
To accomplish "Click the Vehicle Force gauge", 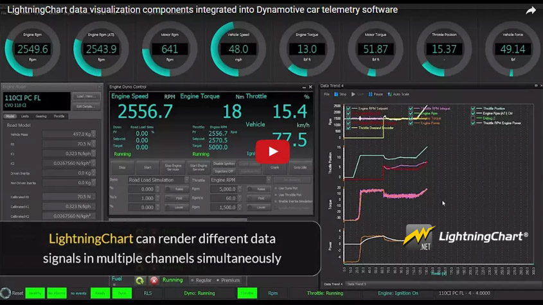I will pos(513,49).
